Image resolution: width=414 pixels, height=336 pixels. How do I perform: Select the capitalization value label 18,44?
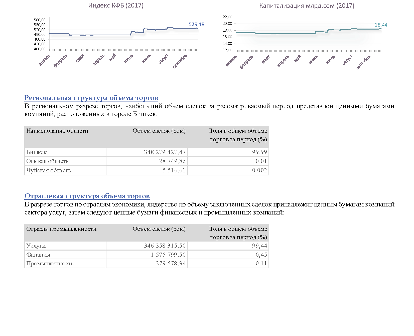coord(381,25)
